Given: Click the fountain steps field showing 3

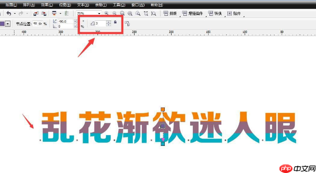Looking at the screenshot, I should pos(100,23).
